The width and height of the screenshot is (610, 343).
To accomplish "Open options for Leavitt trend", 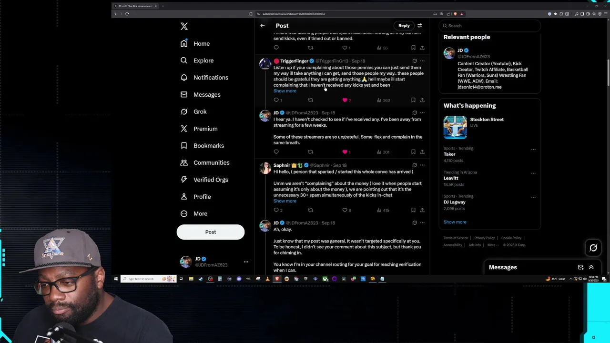I will [x=533, y=173].
